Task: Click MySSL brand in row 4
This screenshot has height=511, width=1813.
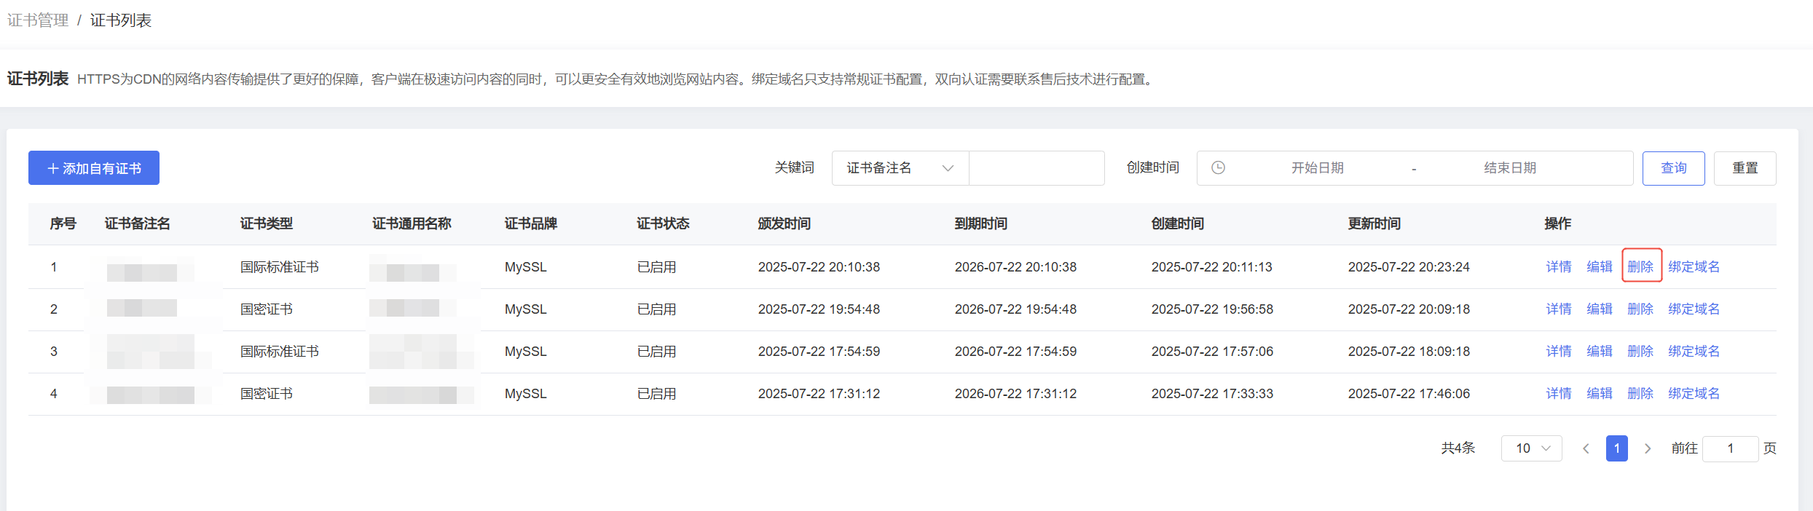Action: pyautogui.click(x=525, y=394)
